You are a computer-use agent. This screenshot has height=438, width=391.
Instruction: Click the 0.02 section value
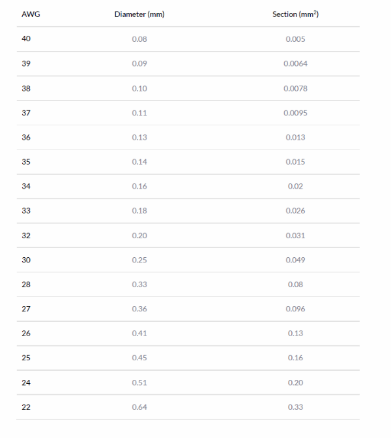[x=295, y=186]
